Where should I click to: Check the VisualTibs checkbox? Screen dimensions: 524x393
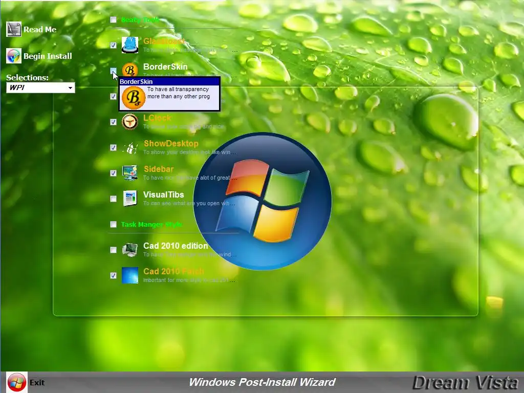(x=113, y=199)
